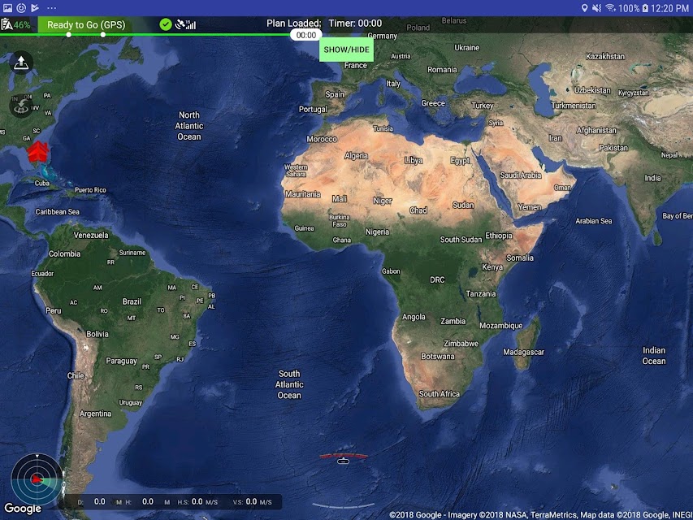Screen dimensions: 693x520
Task: Tap the return-to-home landing icon
Action: click(x=21, y=106)
